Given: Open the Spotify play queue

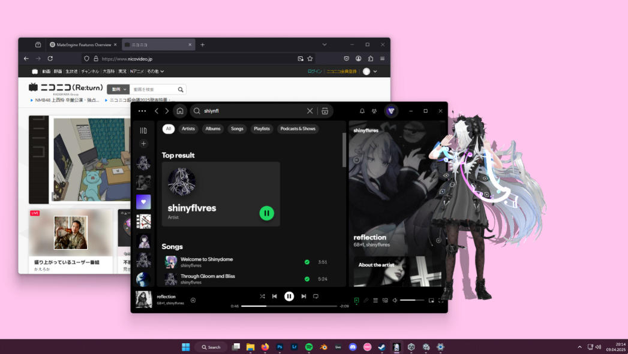Looking at the screenshot, I should 375,300.
